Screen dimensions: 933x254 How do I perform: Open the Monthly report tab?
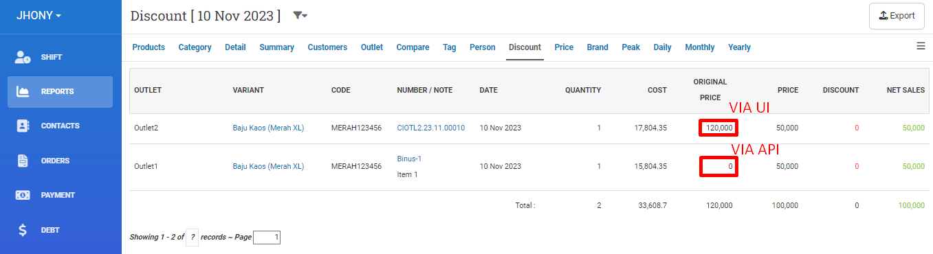699,47
